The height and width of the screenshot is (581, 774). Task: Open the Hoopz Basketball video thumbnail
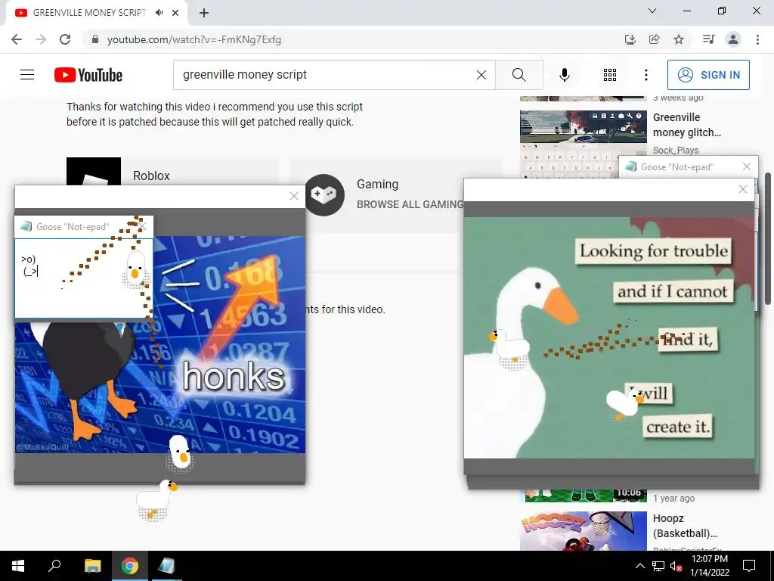(583, 530)
